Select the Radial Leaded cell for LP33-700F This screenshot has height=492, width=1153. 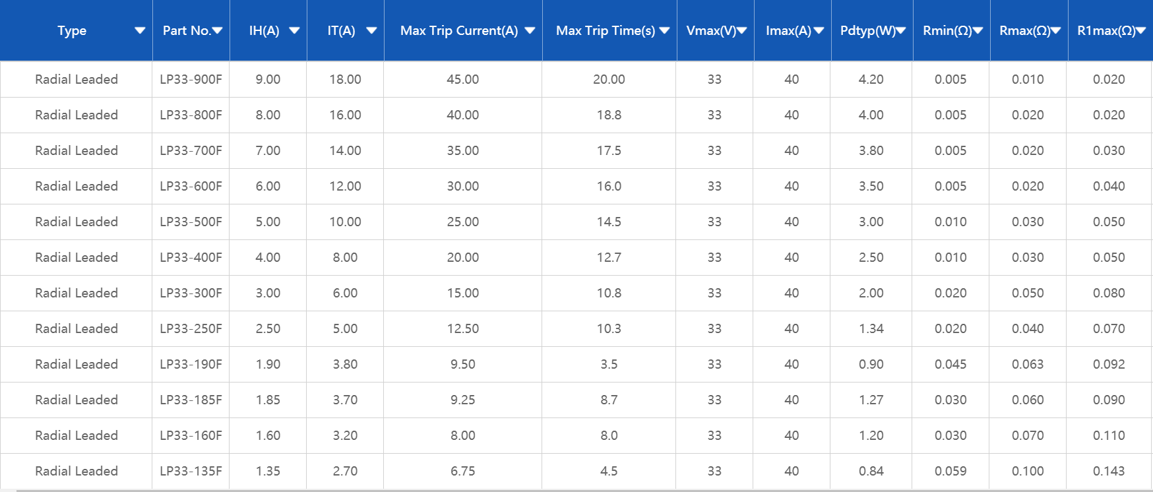pos(77,150)
